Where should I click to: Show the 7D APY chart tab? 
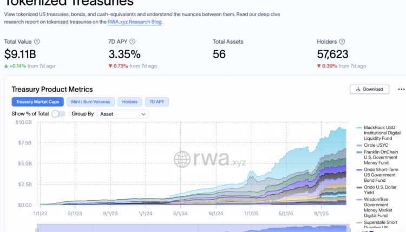pos(156,101)
